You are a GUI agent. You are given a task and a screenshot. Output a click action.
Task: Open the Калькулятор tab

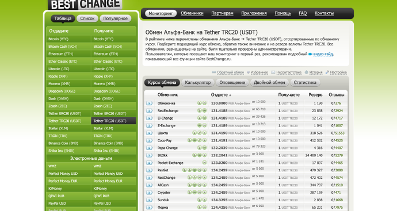(x=198, y=82)
